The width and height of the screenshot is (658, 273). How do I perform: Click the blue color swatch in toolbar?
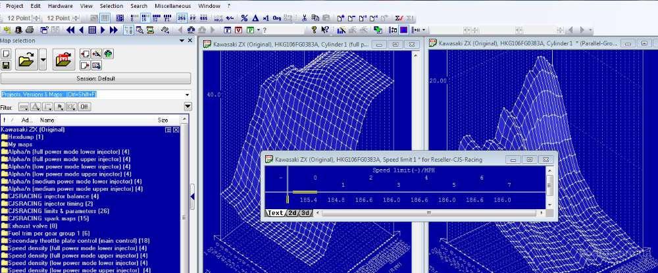403,30
